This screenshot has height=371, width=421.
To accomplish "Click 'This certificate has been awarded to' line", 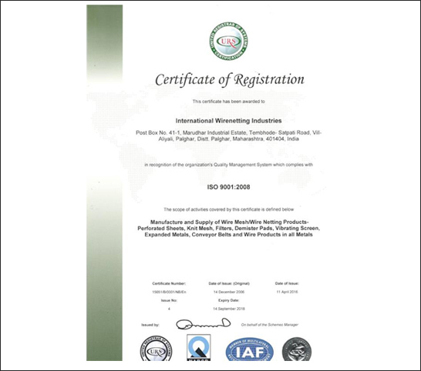I will pyautogui.click(x=228, y=102).
